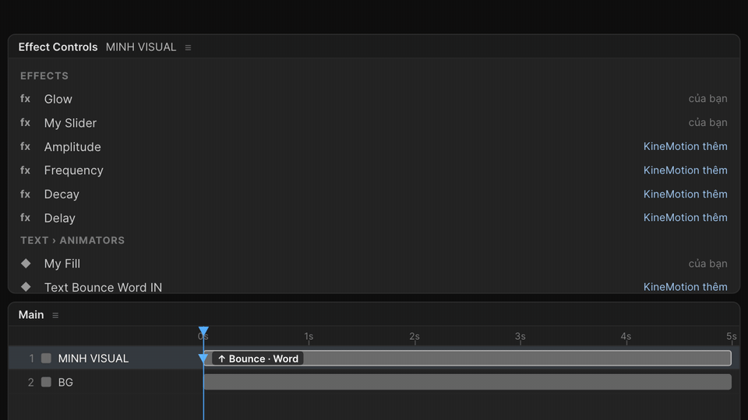Toggle the fx icon for My Slider
The image size is (748, 420).
tap(25, 122)
